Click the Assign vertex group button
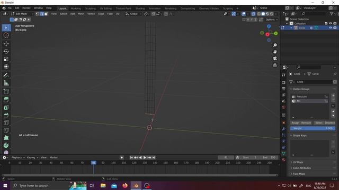The image size is (339, 190). 296,123
